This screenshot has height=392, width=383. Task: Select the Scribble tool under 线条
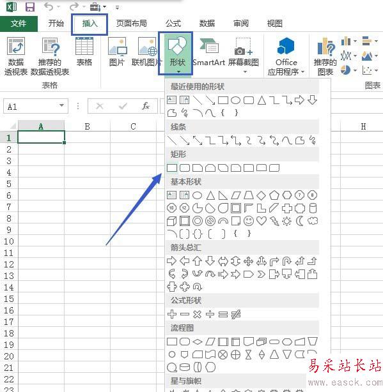click(x=313, y=140)
